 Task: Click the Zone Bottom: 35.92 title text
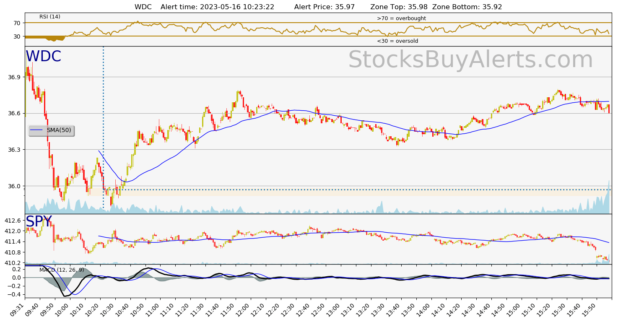[x=467, y=7]
